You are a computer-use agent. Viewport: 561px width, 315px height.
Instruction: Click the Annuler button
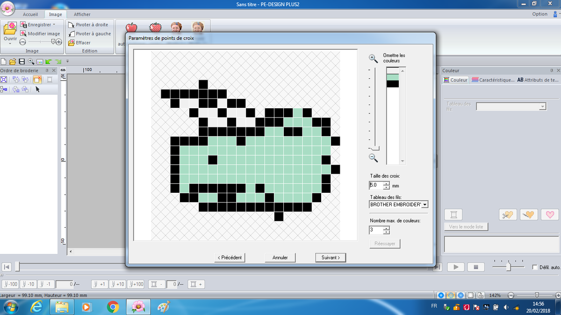click(280, 258)
